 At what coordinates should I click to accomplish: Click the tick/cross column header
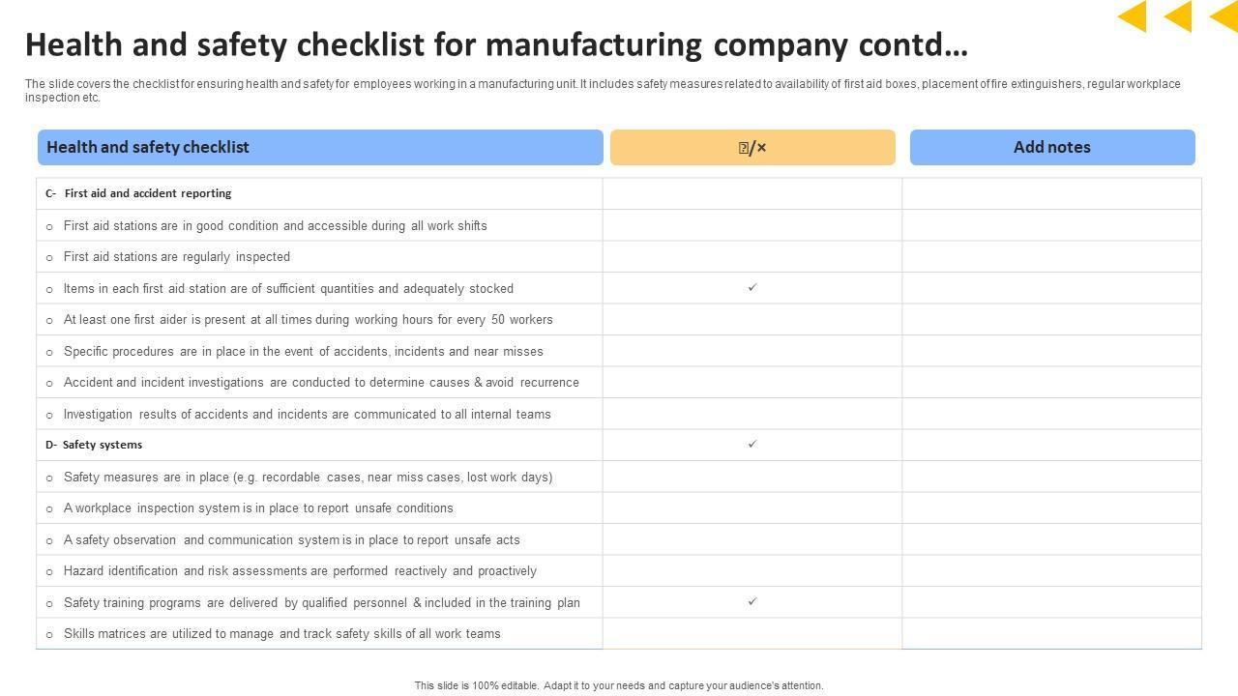[x=752, y=148]
